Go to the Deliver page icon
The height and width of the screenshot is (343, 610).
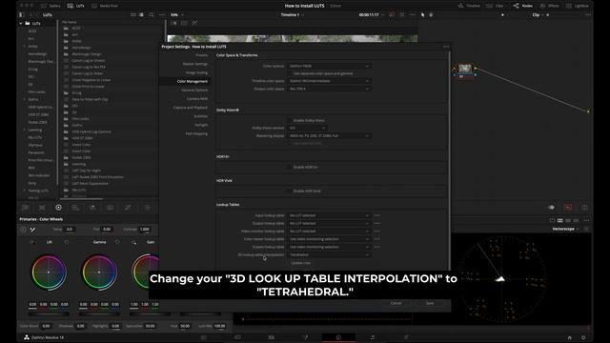[x=406, y=337]
